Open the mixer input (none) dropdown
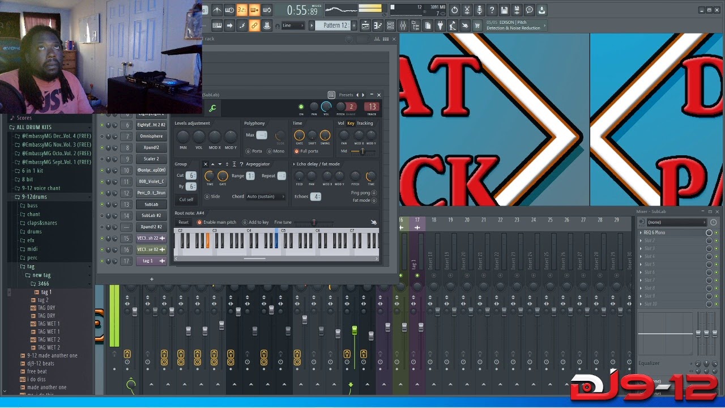 [677, 222]
